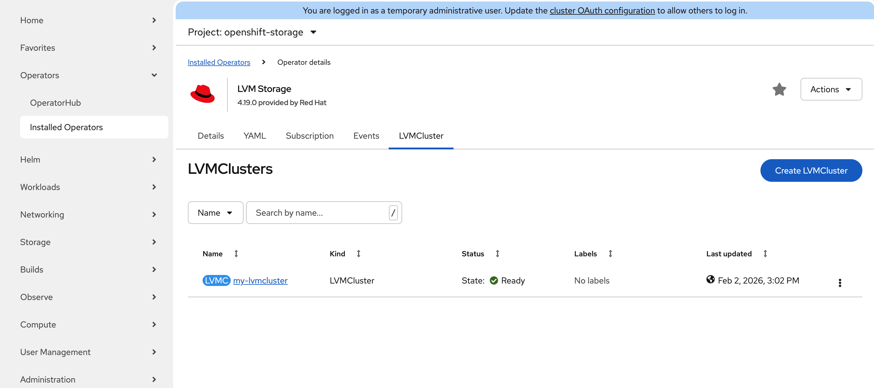This screenshot has width=874, height=388.
Task: Click the Red Hat operator logo
Action: (203, 94)
